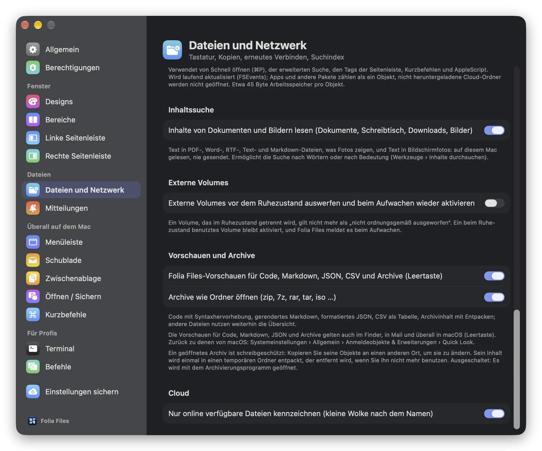Image resolution: width=542 pixels, height=451 pixels.
Task: Turn off Folia Files-Vorschauen für Code toggle
Action: coord(494,276)
